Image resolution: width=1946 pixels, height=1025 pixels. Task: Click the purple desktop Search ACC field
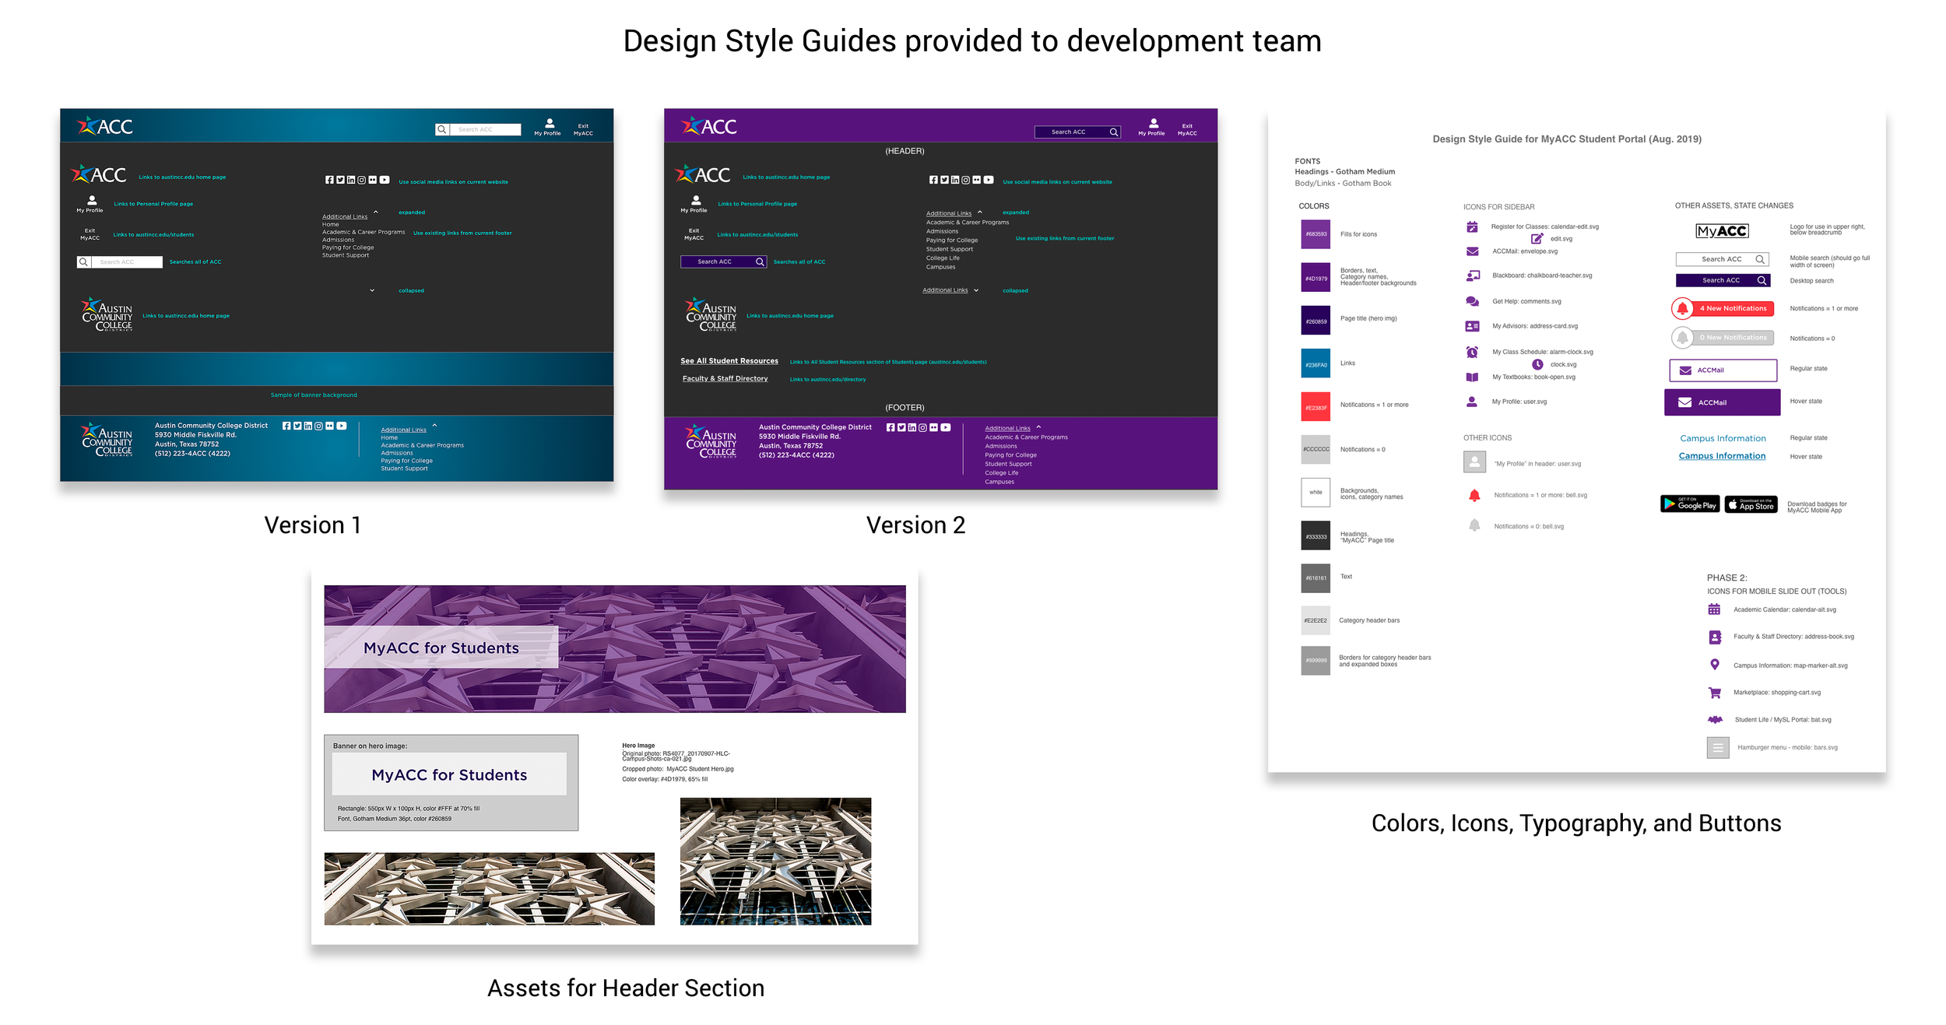pyautogui.click(x=1722, y=280)
